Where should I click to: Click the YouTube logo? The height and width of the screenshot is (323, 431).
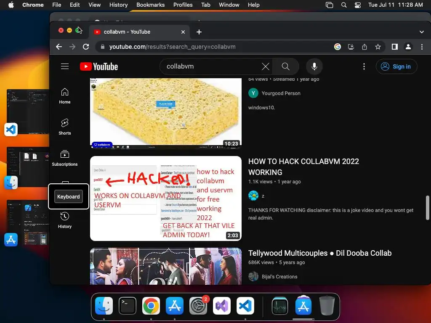(99, 66)
